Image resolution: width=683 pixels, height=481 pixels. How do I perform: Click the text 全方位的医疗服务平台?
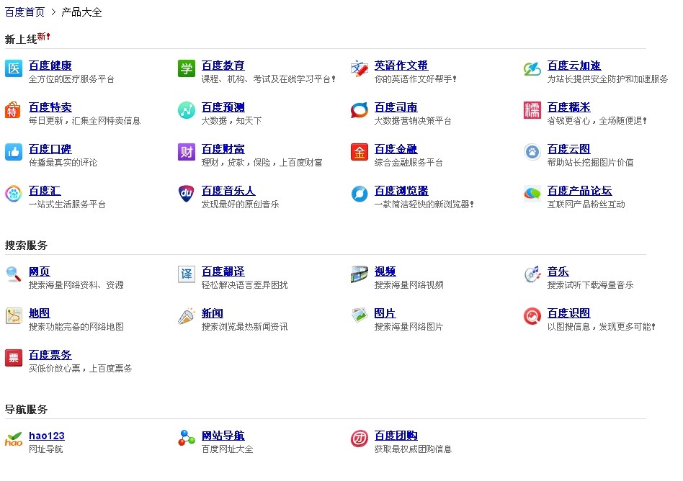71,78
